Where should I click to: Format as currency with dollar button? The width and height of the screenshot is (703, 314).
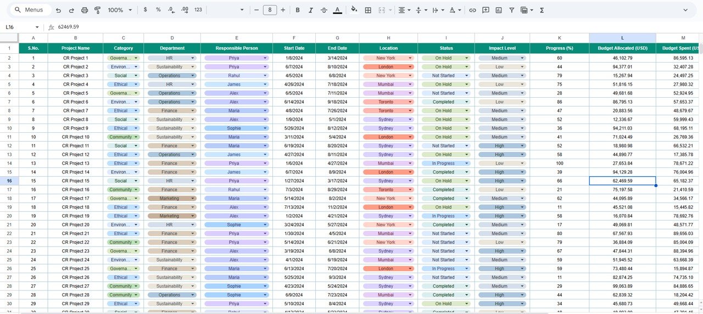pyautogui.click(x=145, y=10)
